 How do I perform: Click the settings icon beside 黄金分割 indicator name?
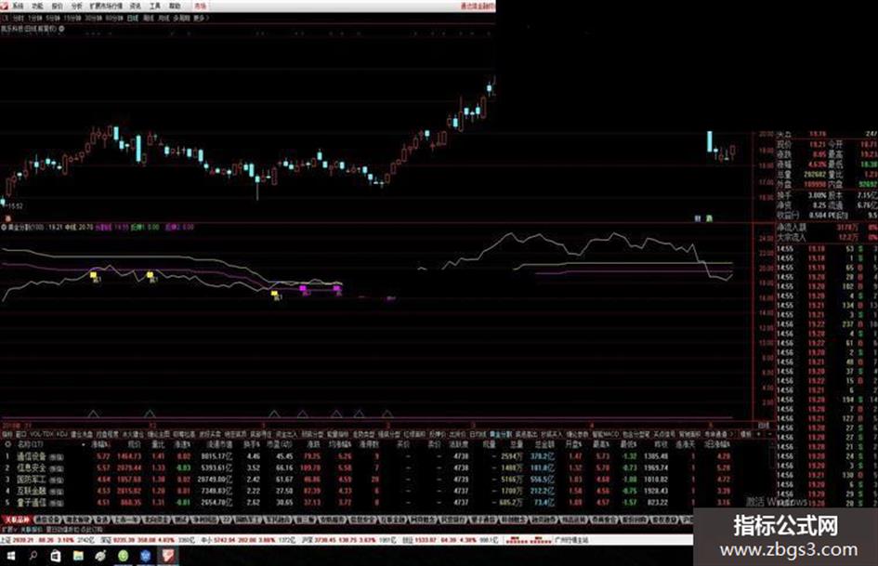click(4, 227)
